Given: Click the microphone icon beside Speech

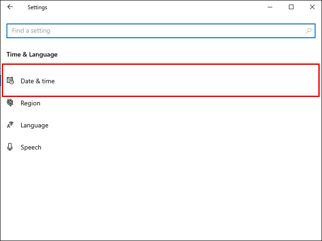Looking at the screenshot, I should (x=10, y=147).
